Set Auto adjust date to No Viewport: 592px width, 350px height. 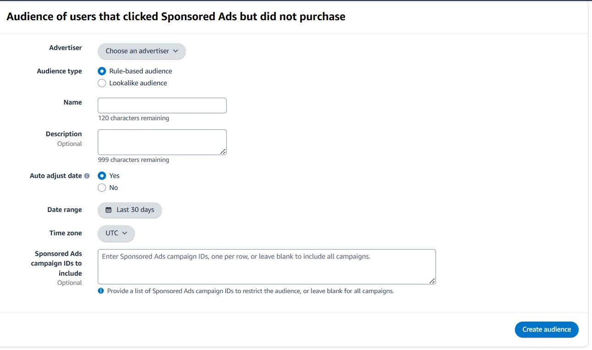pos(102,188)
